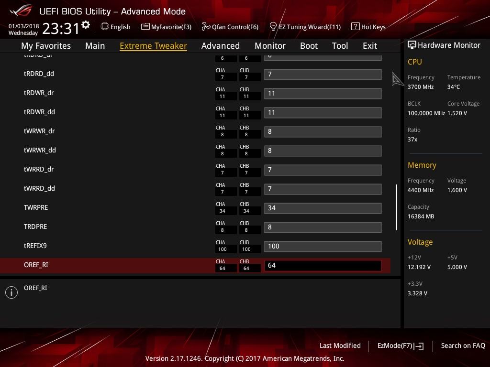Select the TWRPRE setting label

coord(36,207)
